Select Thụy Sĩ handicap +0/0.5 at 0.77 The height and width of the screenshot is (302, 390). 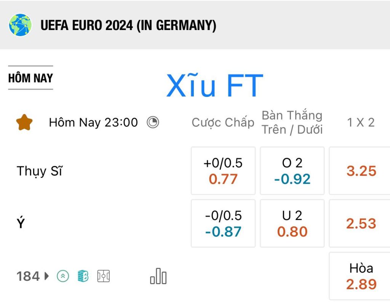(223, 171)
